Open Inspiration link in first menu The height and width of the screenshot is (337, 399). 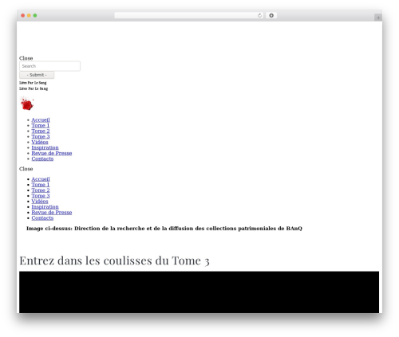pyautogui.click(x=45, y=147)
